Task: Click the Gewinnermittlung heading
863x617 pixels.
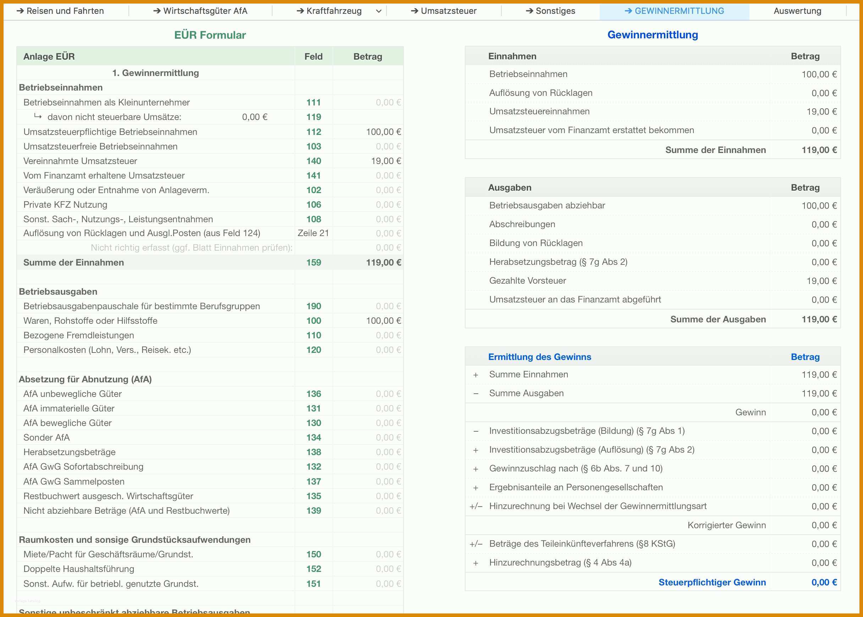Action: [x=653, y=34]
